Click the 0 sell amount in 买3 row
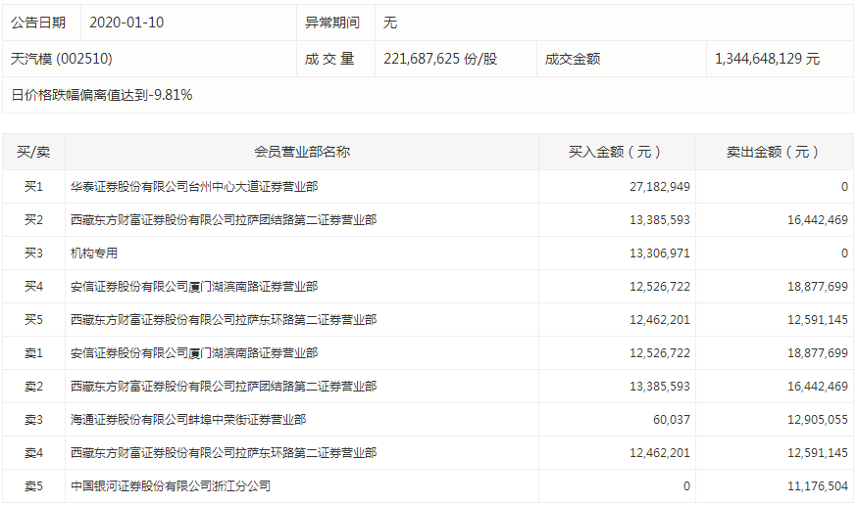The height and width of the screenshot is (506, 857). (844, 253)
